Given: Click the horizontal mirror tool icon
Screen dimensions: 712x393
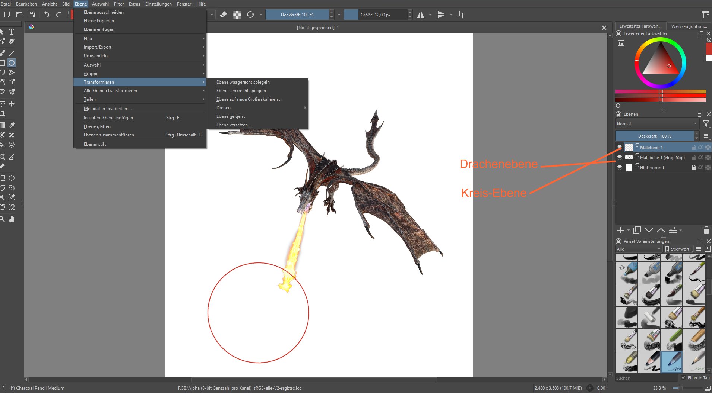Looking at the screenshot, I should (421, 15).
